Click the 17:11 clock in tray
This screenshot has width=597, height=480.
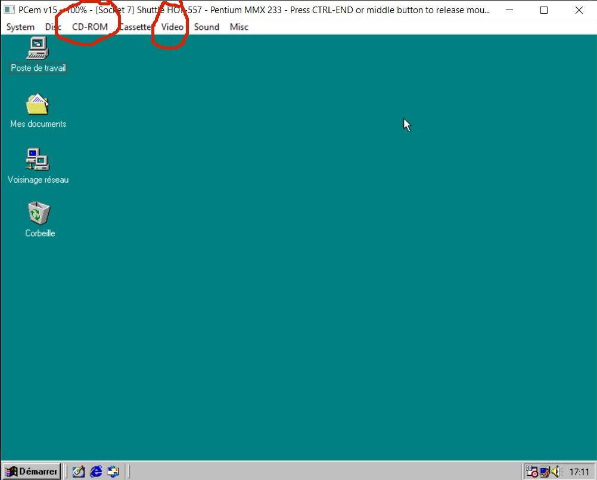point(579,472)
